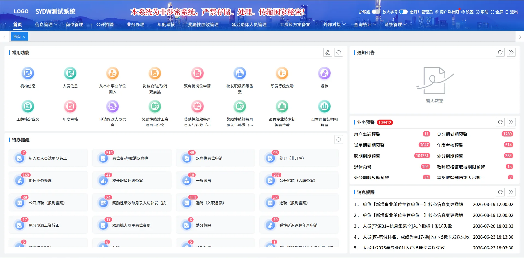Open the 人员信息 shortcut icon
Image resolution: width=524 pixels, height=258 pixels.
point(70,73)
